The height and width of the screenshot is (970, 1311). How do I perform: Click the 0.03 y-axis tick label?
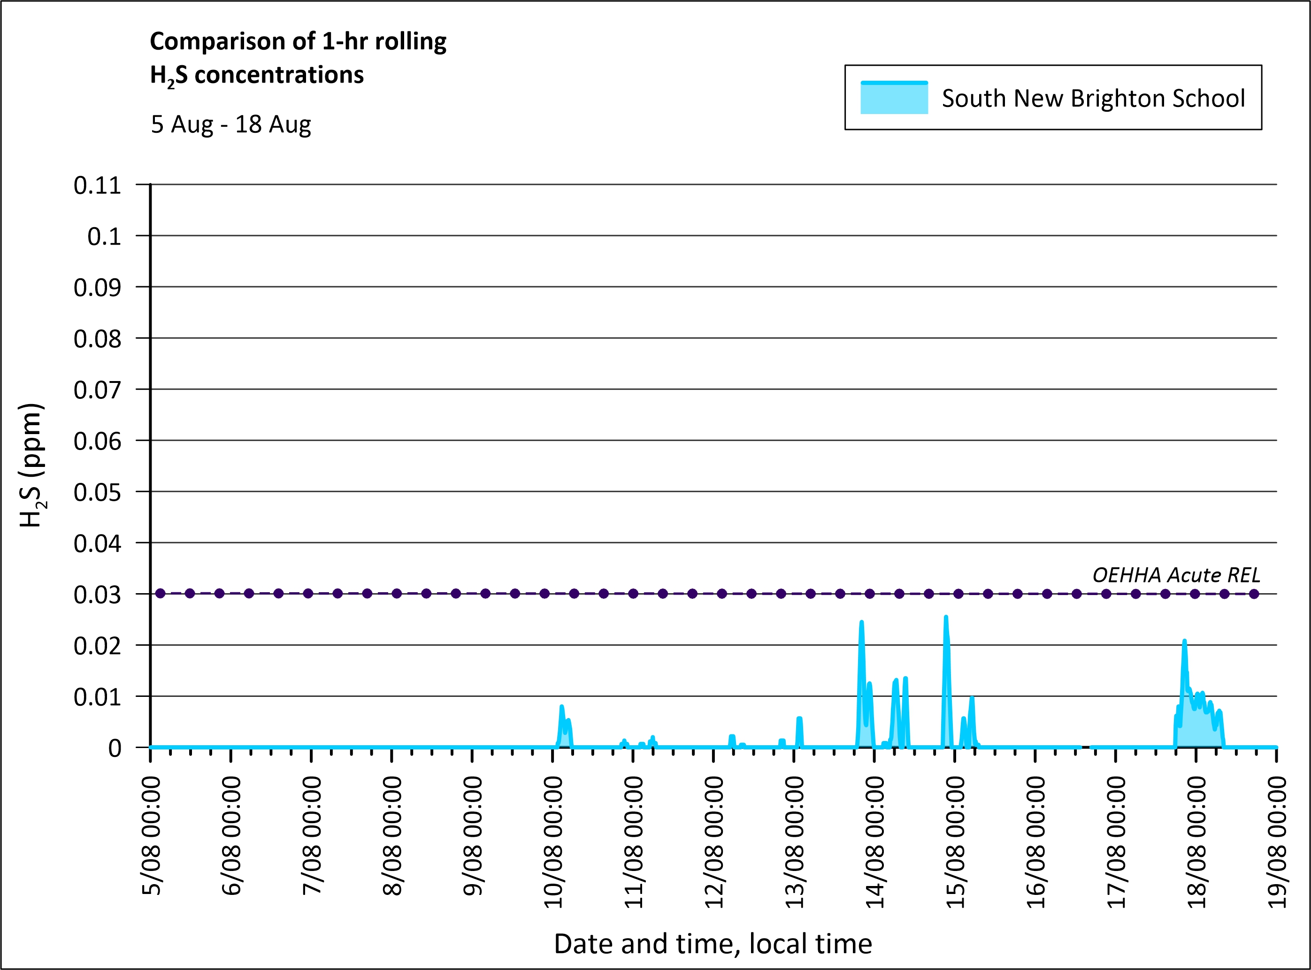(98, 595)
